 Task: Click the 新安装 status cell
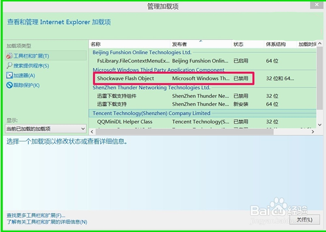pyautogui.click(x=241, y=104)
